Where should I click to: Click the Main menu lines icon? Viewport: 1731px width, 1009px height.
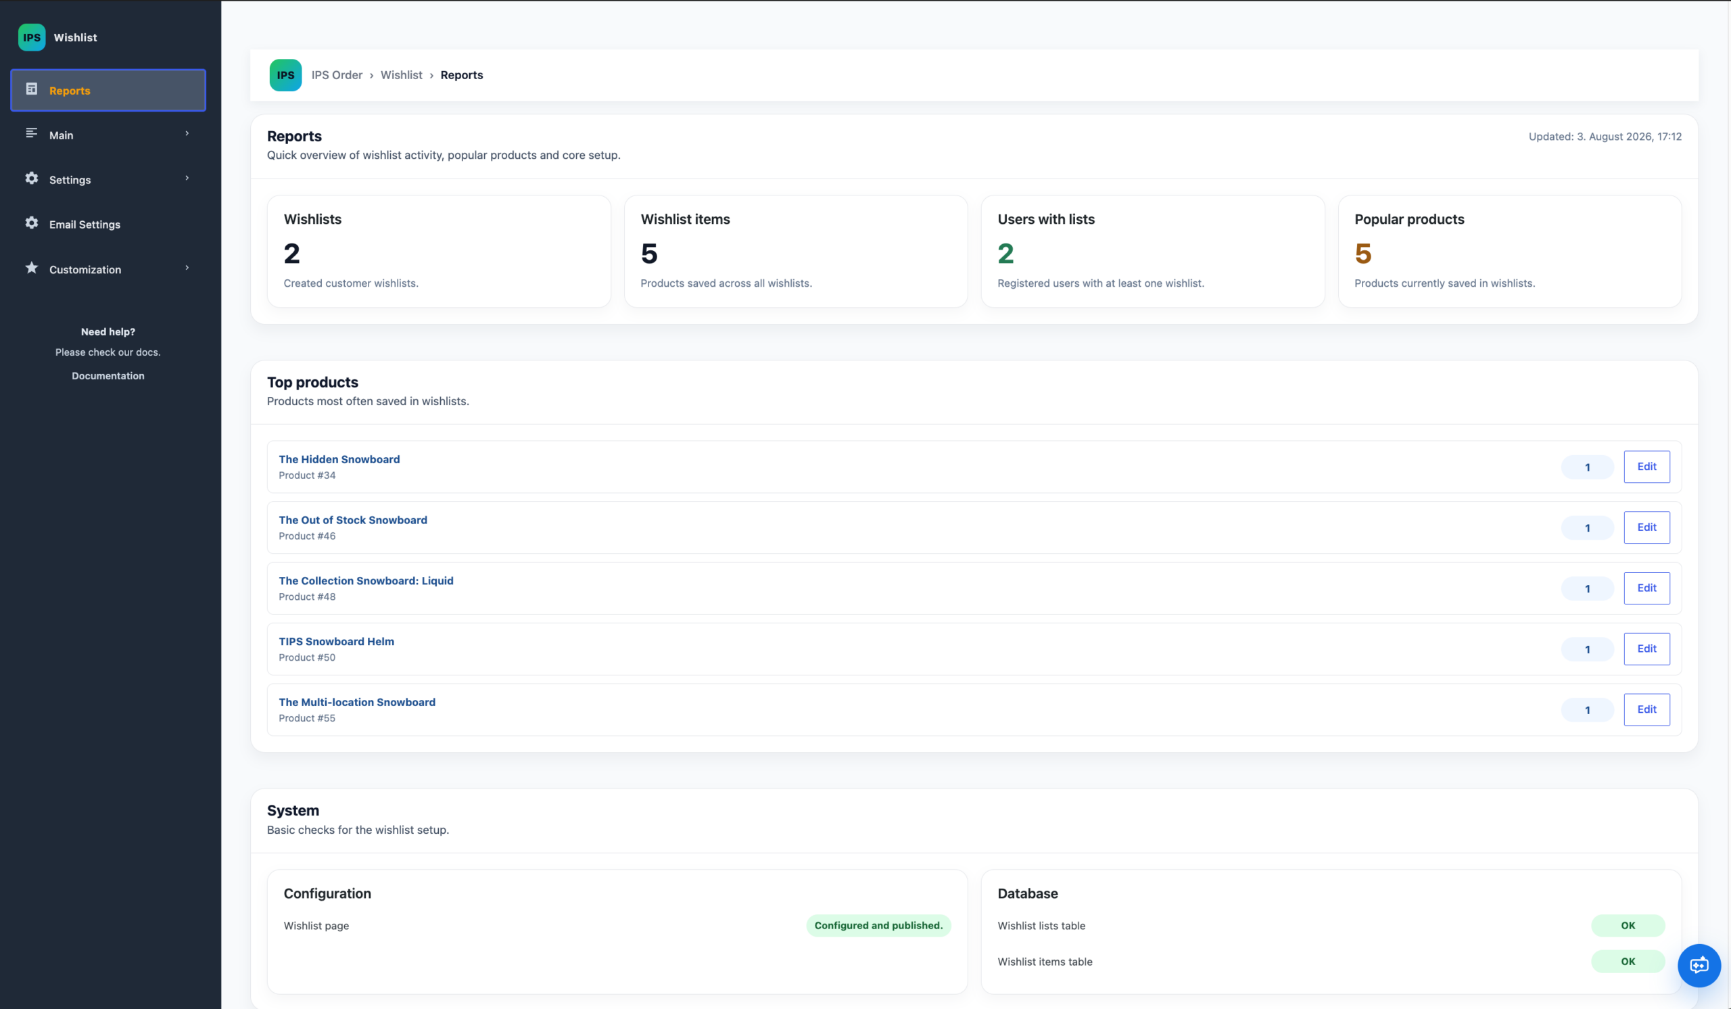[x=32, y=133]
